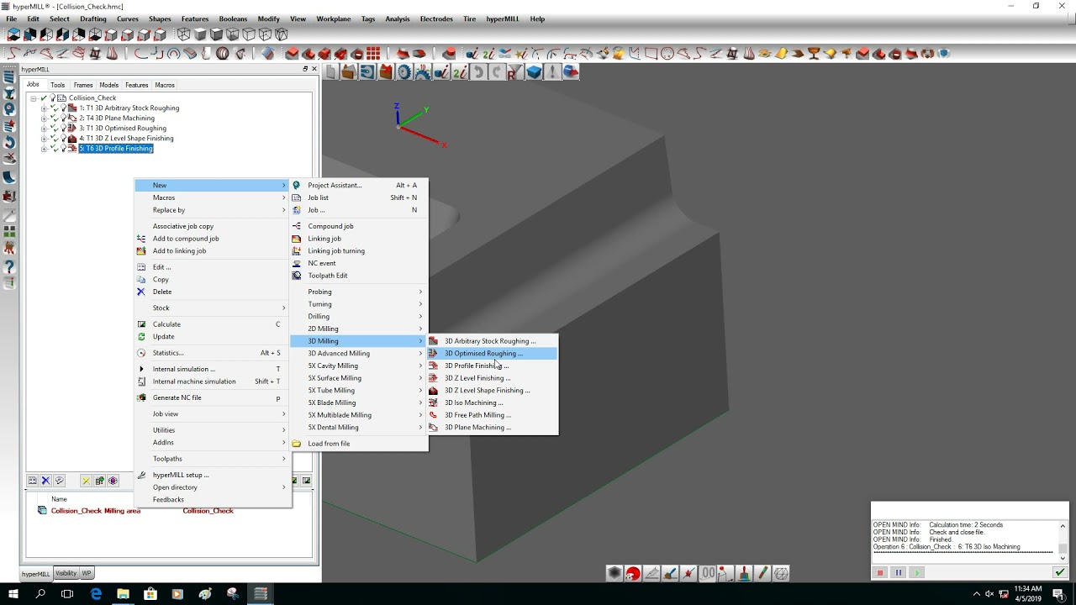Toggle lightbulb for 3D Optimised Roughing job
Screen dimensions: 1076x605
click(x=64, y=129)
